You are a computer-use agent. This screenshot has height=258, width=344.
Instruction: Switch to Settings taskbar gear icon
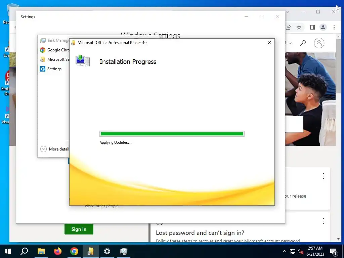click(x=107, y=251)
